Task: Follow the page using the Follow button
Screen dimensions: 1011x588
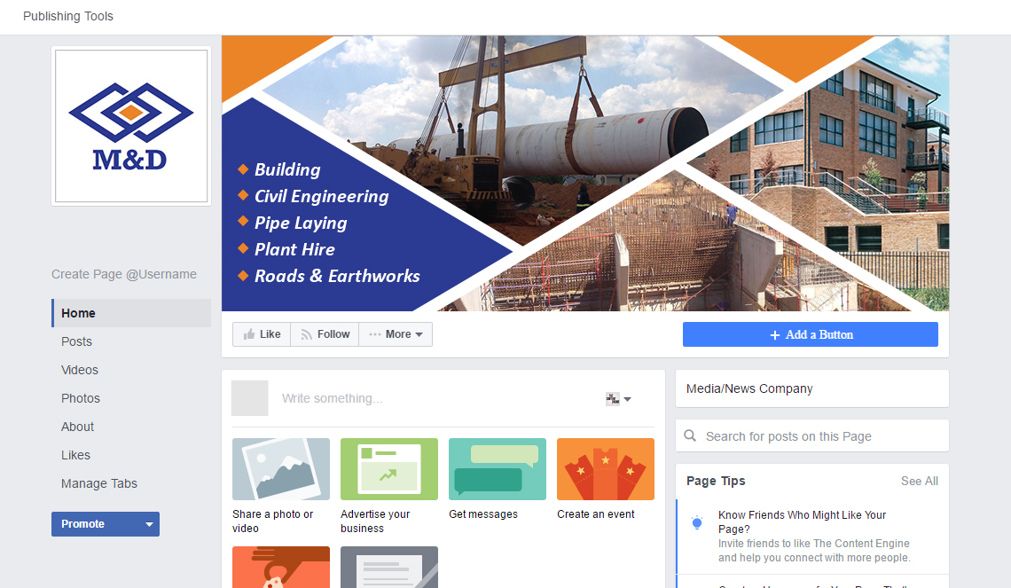Action: point(325,334)
